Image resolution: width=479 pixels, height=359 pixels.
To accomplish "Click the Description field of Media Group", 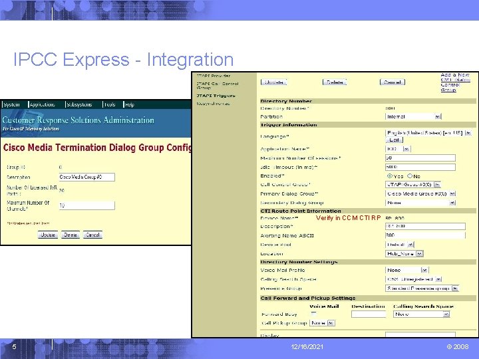I will click(86, 177).
